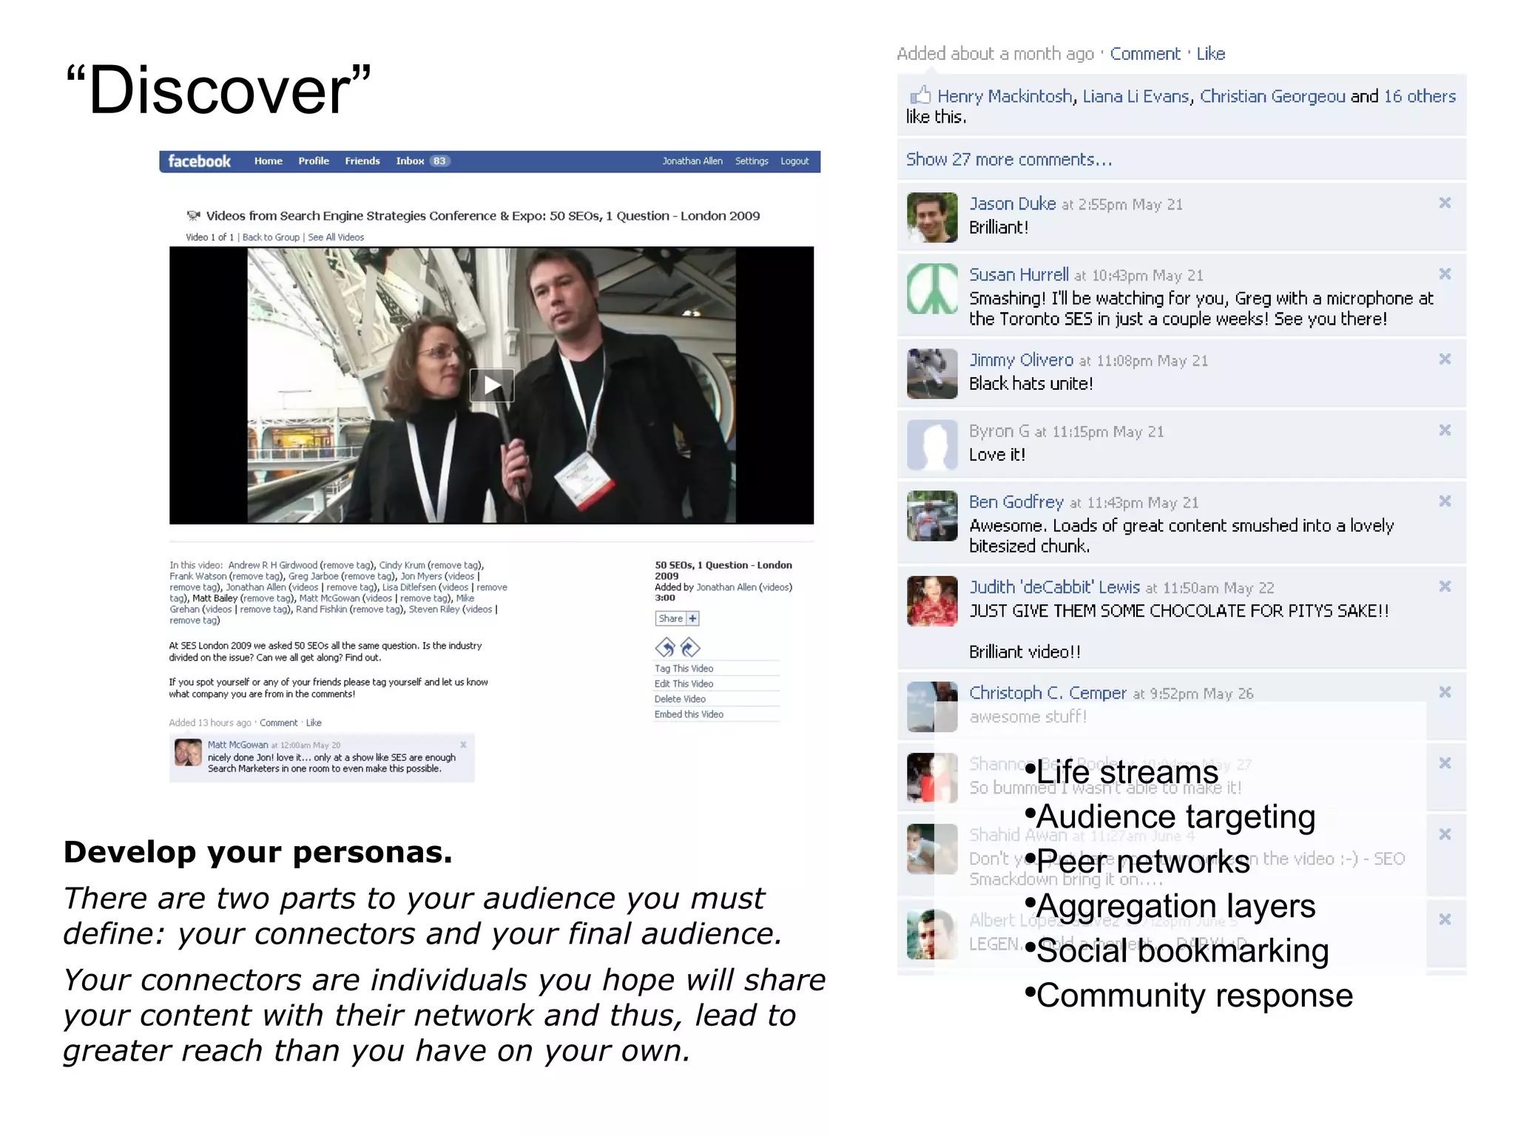
Task: Click the thumbs-up like icon
Action: pos(920,95)
